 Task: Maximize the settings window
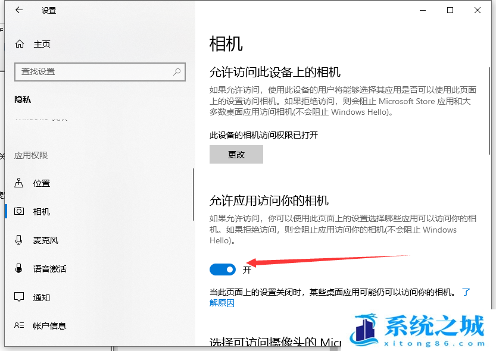coord(450,10)
